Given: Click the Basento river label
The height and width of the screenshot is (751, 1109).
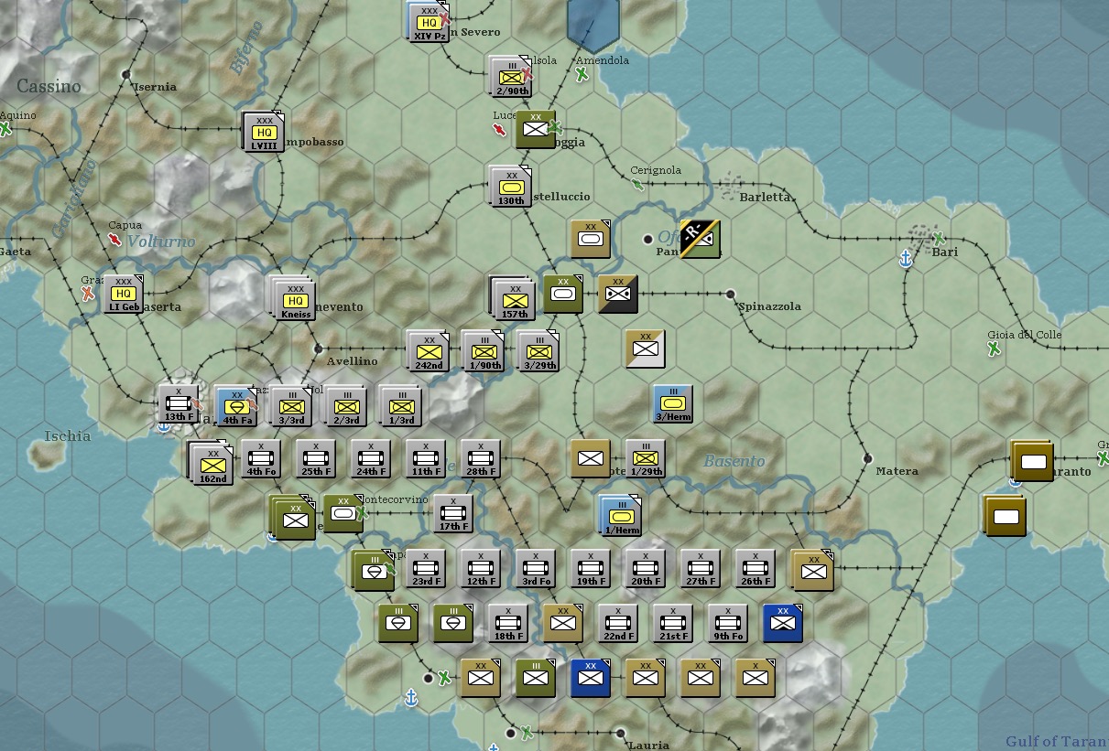Looking at the screenshot, I should (x=734, y=462).
